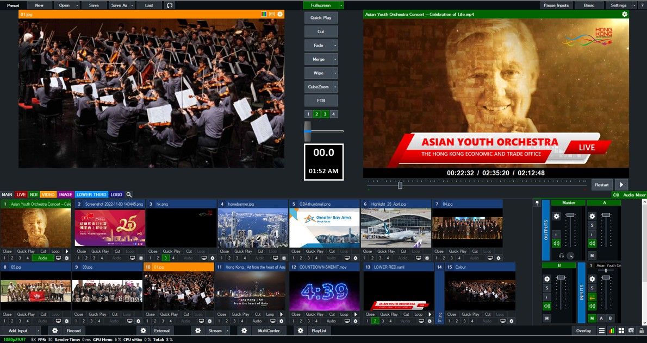647x343 pixels.
Task: Expand the Add Input dropdown arrow
Action: 38,331
